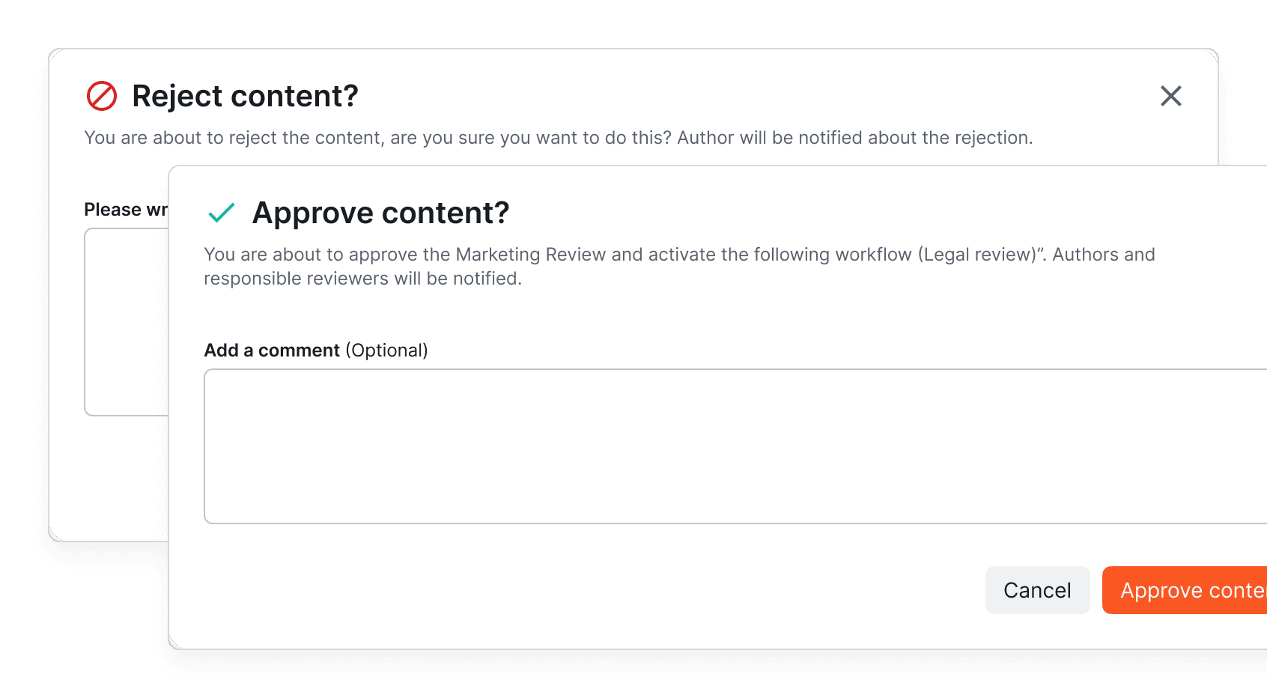Select the (Optional) text next to Add a comment
The height and width of the screenshot is (695, 1267).
coord(386,350)
